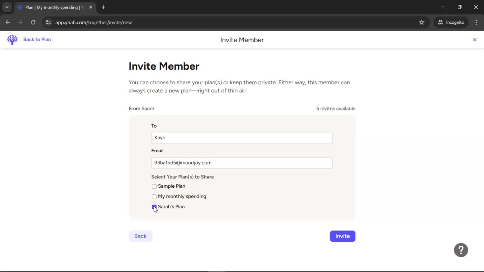484x272 pixels.
Task: Restore down the browser window
Action: pos(460,7)
